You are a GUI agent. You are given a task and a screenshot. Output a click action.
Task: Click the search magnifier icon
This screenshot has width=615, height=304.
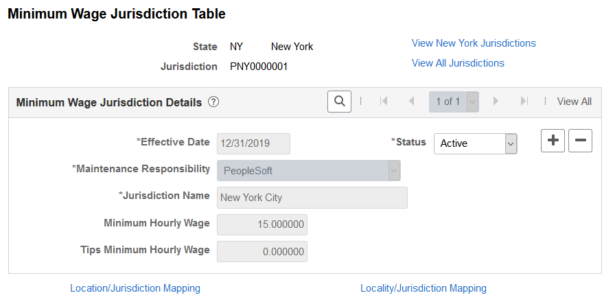coord(339,102)
